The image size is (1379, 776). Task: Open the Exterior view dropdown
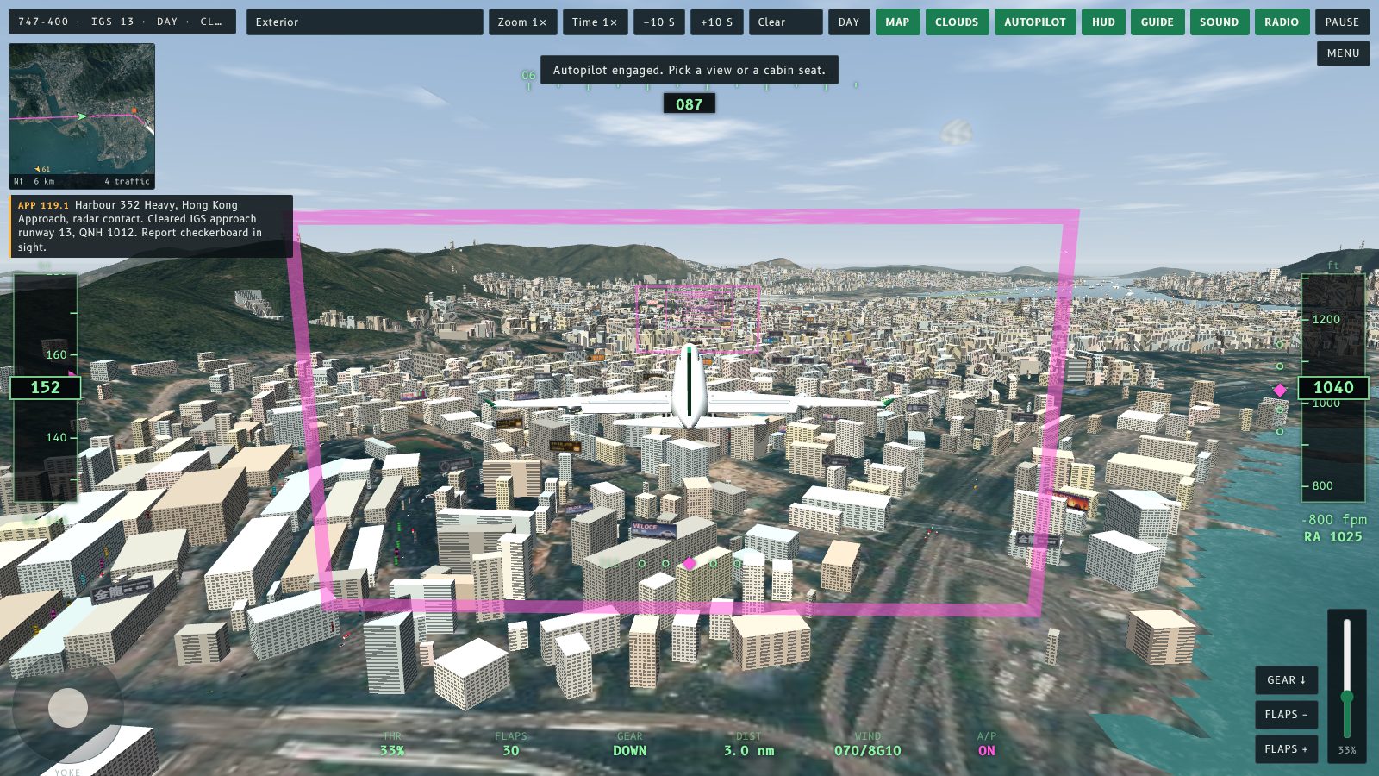point(365,22)
